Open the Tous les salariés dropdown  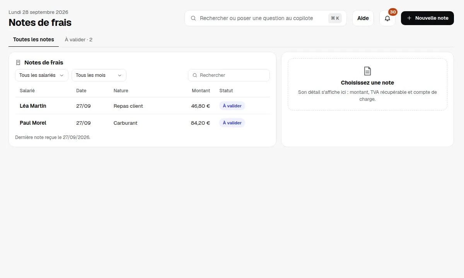click(42, 75)
